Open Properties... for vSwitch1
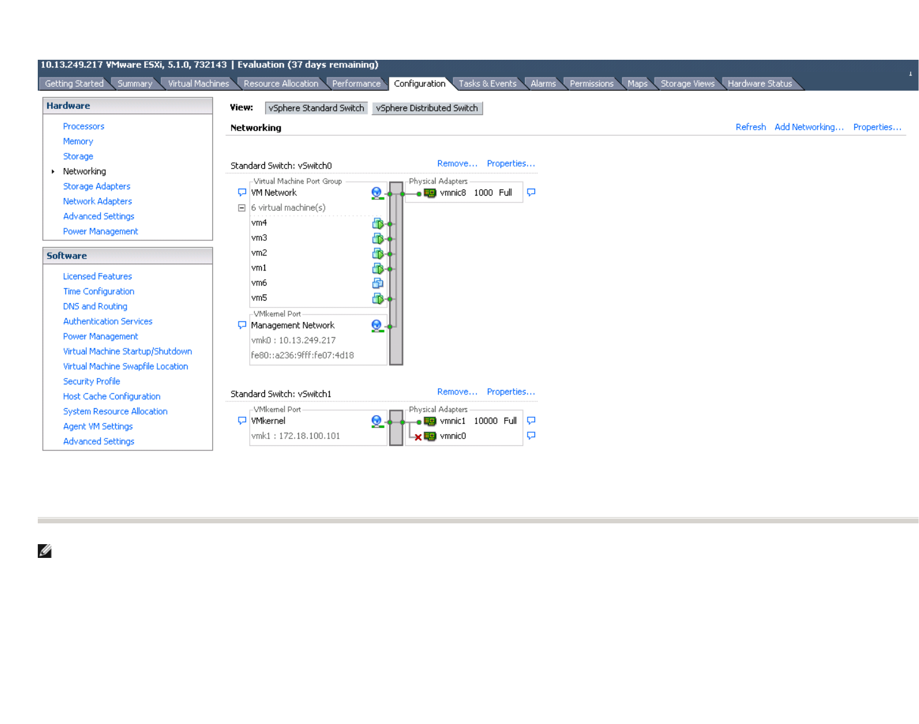919x724 pixels. click(510, 392)
